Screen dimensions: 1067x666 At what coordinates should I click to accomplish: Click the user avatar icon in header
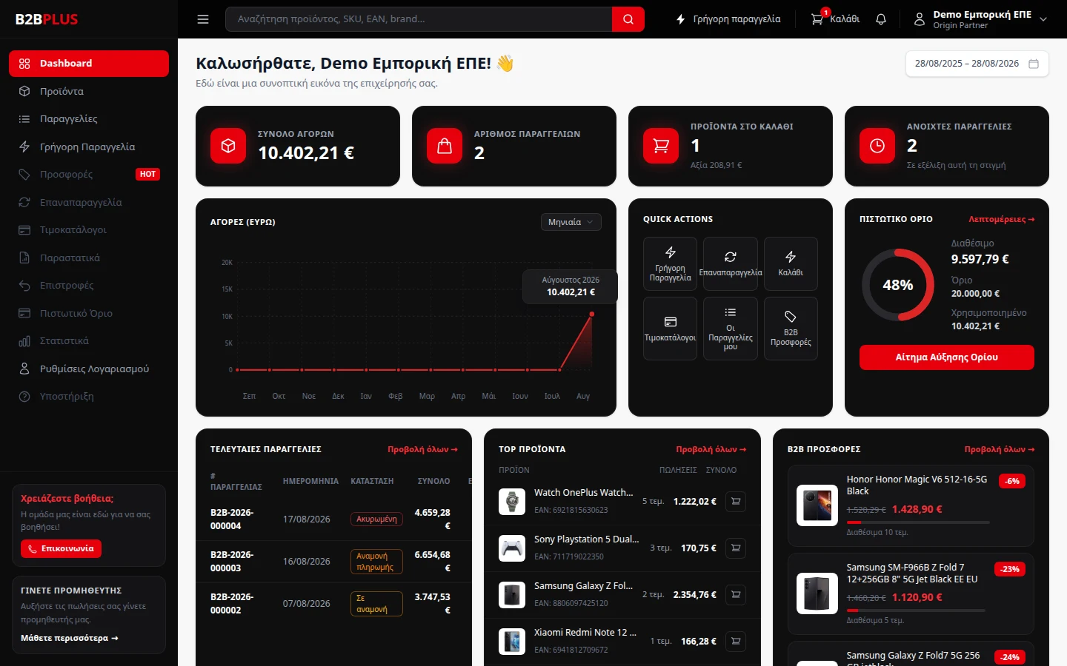point(920,19)
